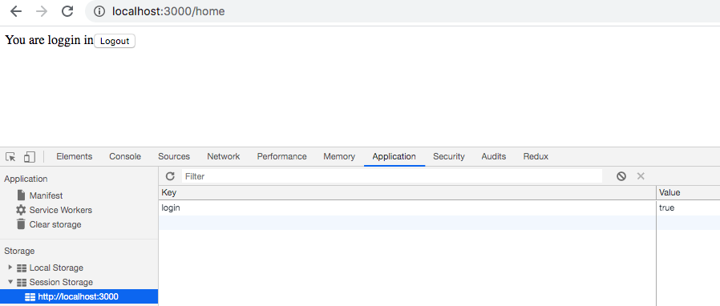This screenshot has width=720, height=306.
Task: Click the 'You are loggin in' text
Action: (50, 40)
